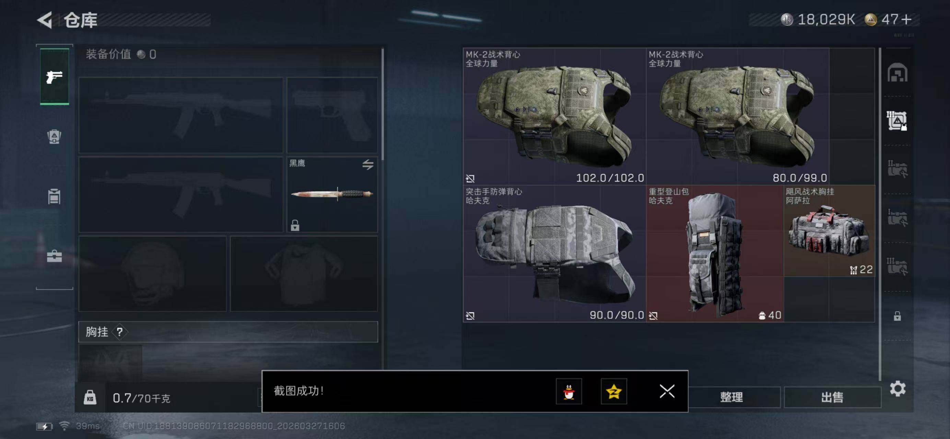Dismiss the 截图成功 notification with the X
Screen dimensions: 950x439
(x=667, y=391)
